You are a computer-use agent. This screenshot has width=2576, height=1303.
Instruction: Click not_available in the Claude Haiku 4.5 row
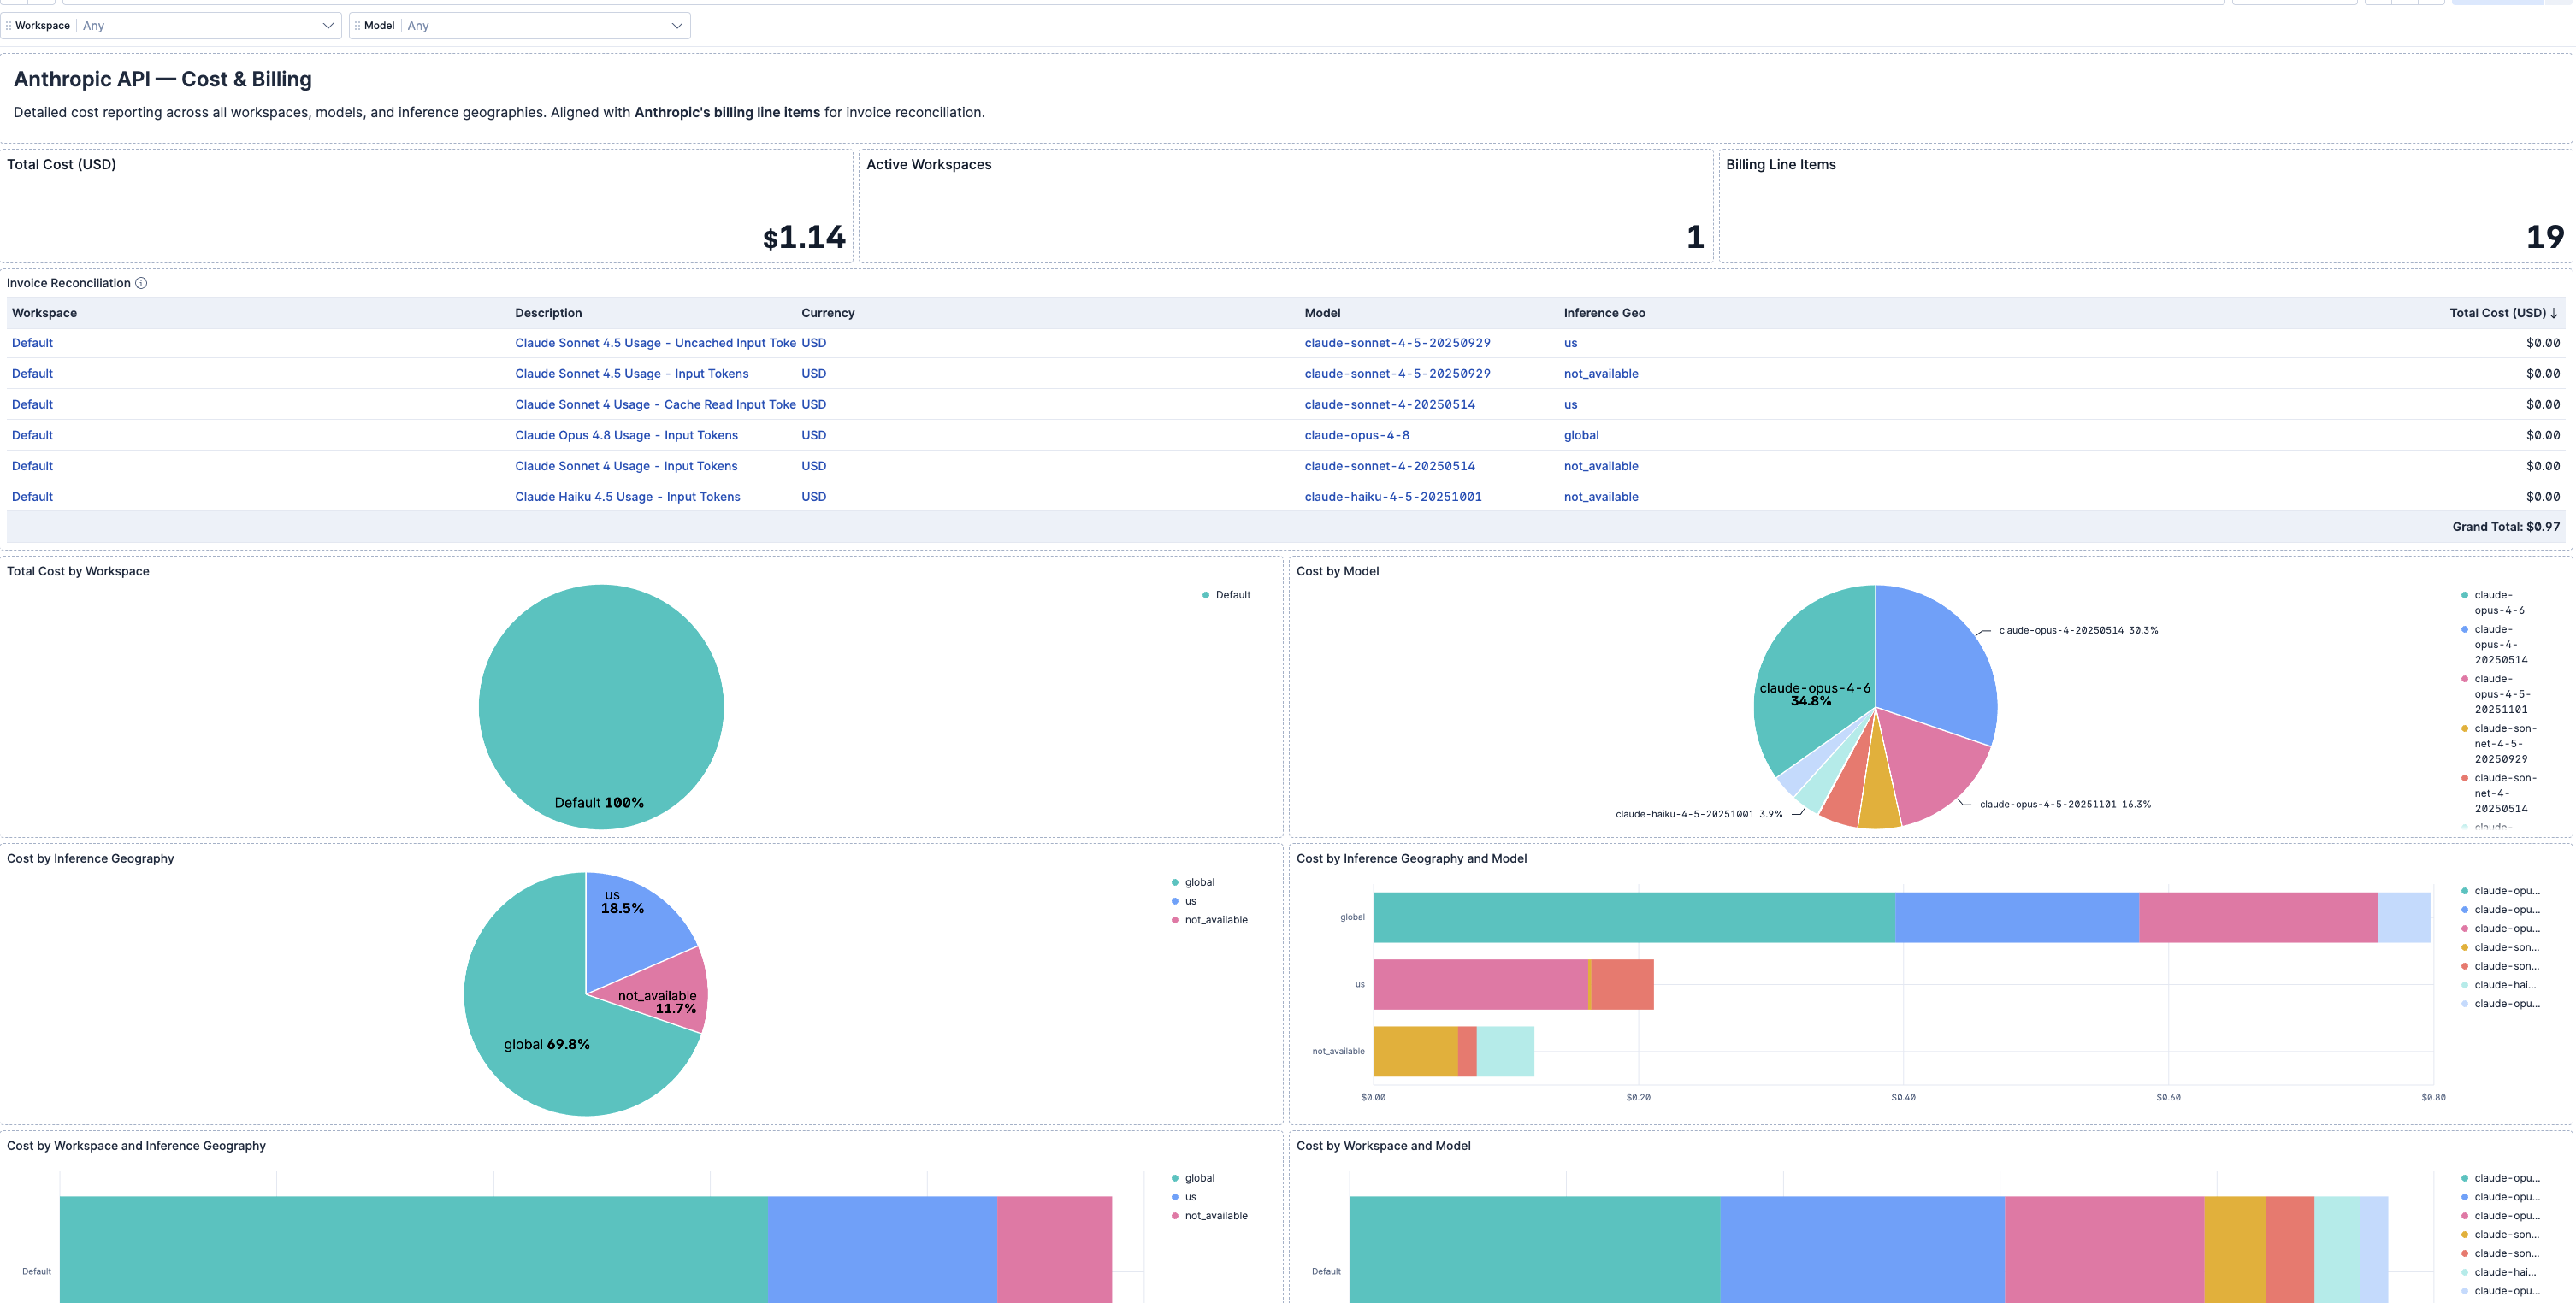tap(1601, 497)
